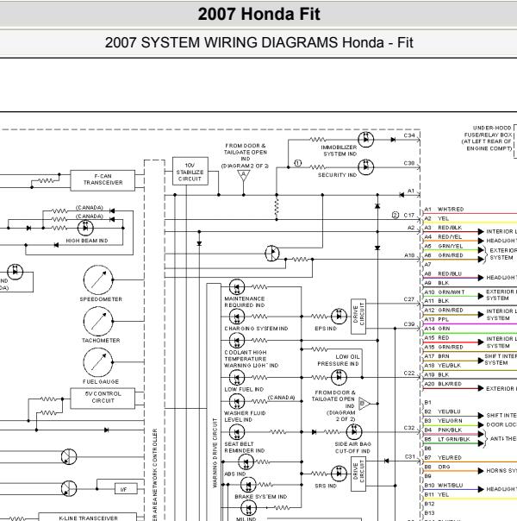Click the "SIDE AIR BAG CUT-OFF IND" label
The height and width of the screenshot is (521, 517).
352,448
